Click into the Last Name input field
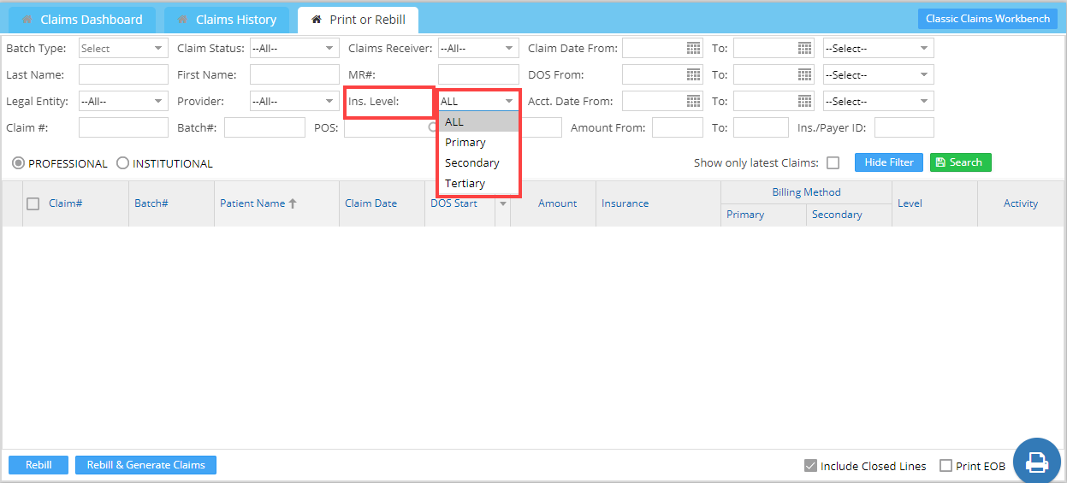Image resolution: width=1067 pixels, height=483 pixels. [123, 75]
